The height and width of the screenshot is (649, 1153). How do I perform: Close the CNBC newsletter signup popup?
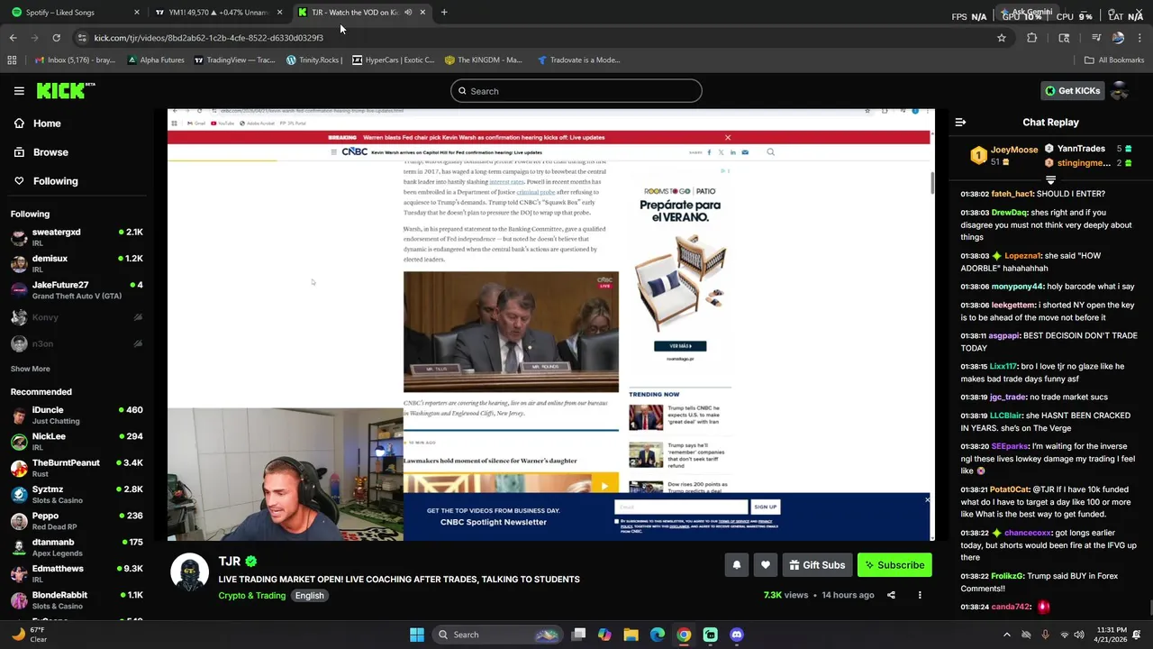point(927,500)
